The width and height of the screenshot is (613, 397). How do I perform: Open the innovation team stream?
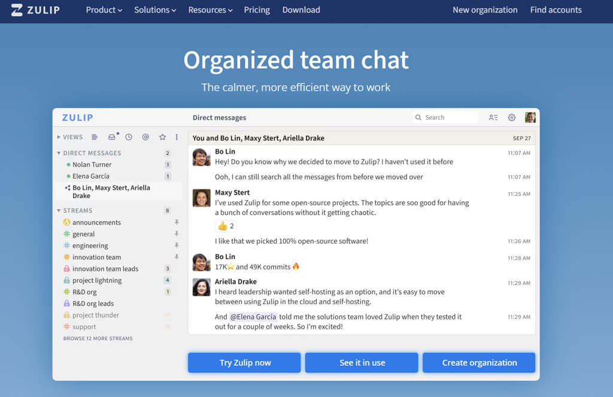[x=96, y=257]
